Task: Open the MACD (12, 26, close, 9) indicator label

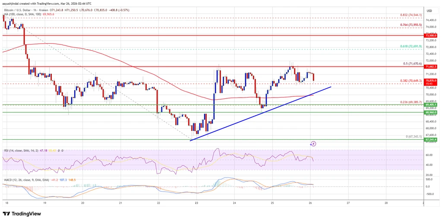Action: tap(26, 180)
